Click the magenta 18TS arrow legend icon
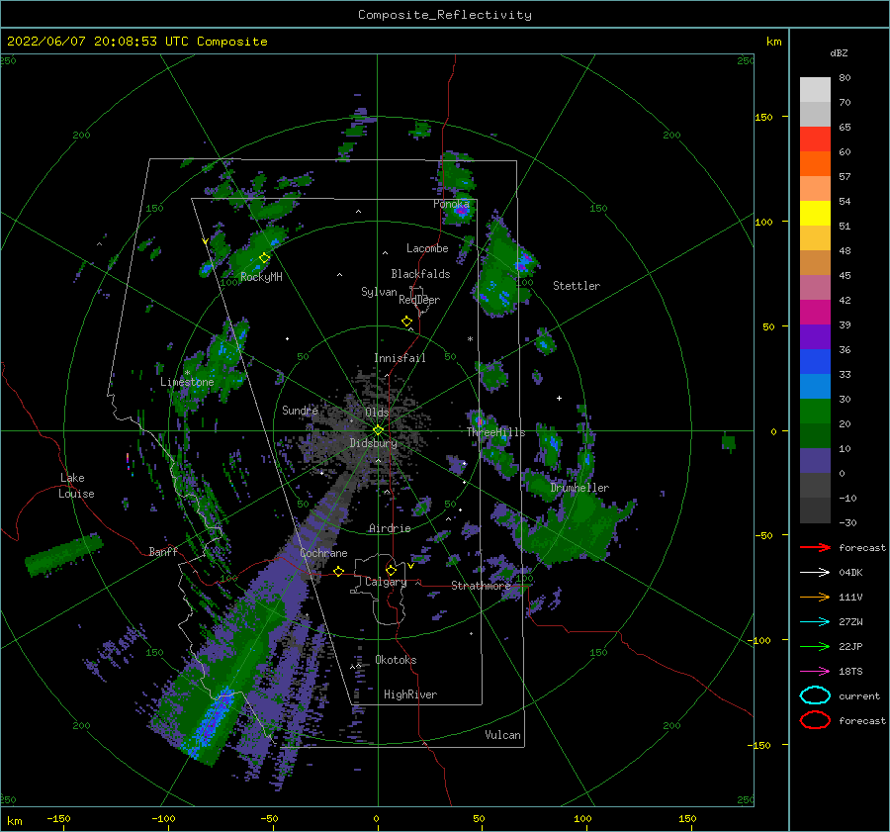The width and height of the screenshot is (890, 832). (x=815, y=672)
